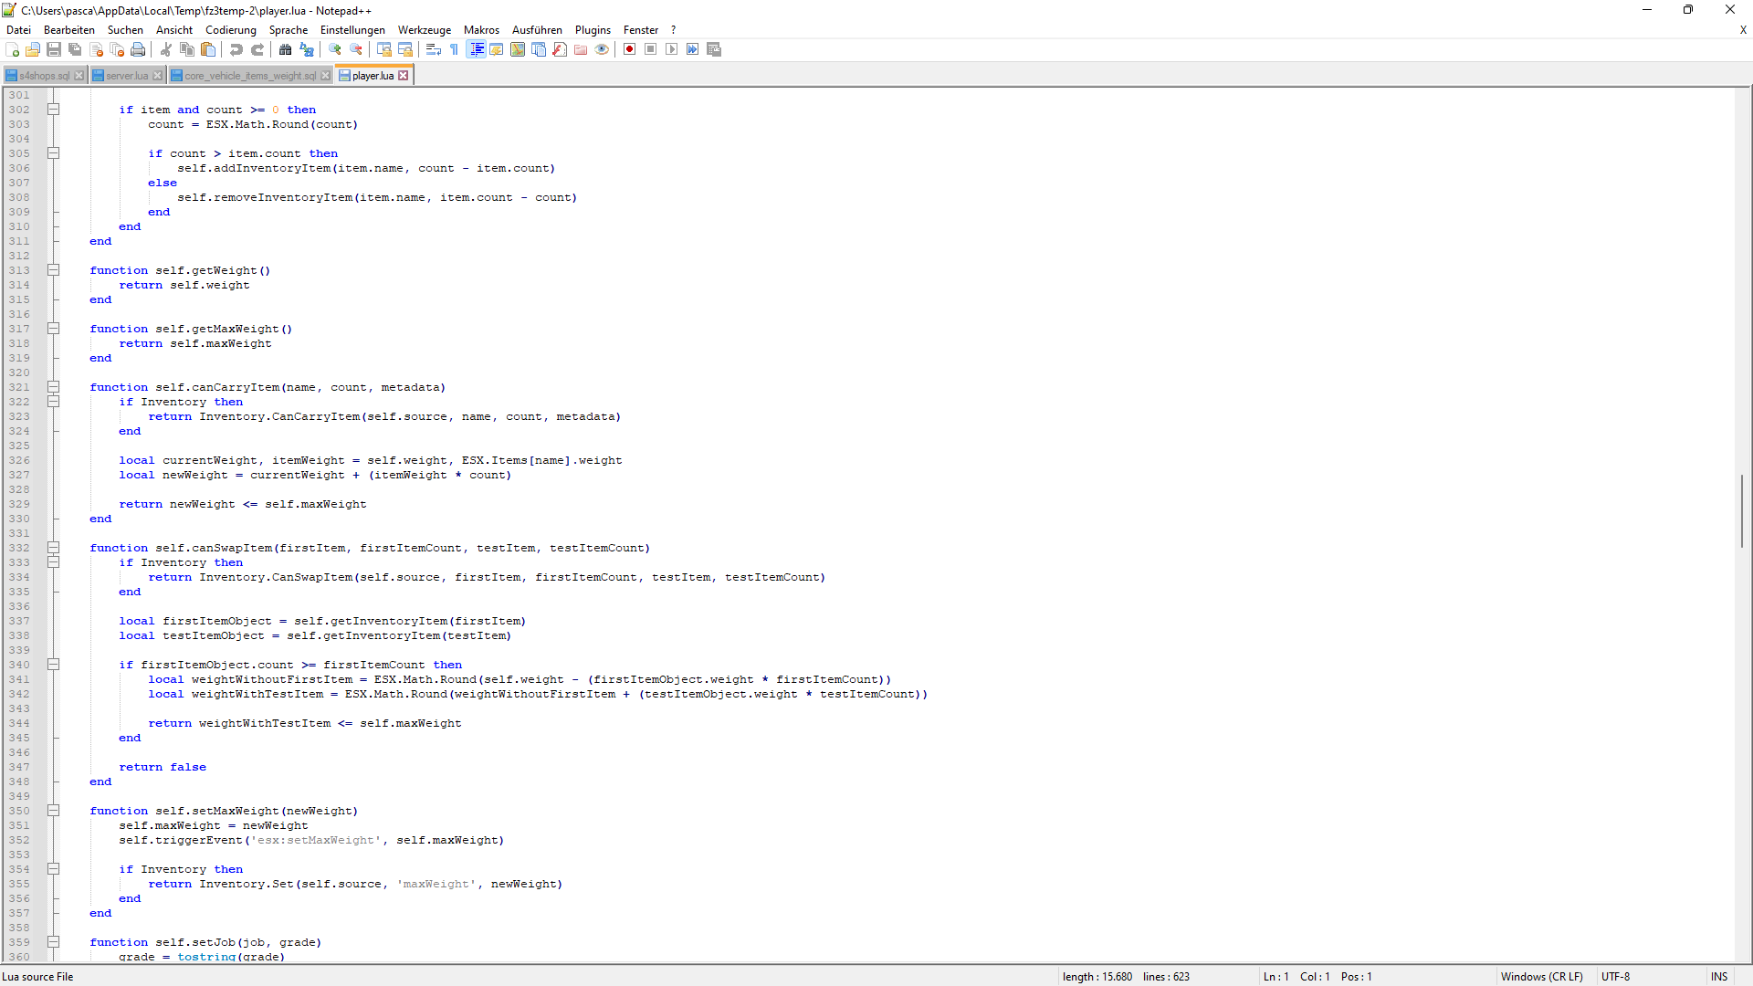Collapse the setMaxWeight function fold
The height and width of the screenshot is (986, 1753).
click(54, 810)
